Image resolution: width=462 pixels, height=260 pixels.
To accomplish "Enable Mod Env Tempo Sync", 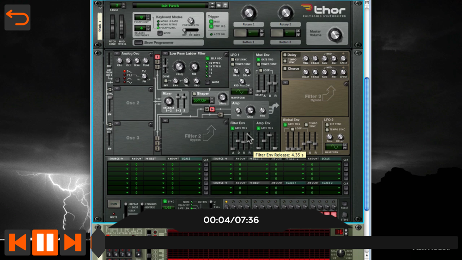I will (x=258, y=64).
